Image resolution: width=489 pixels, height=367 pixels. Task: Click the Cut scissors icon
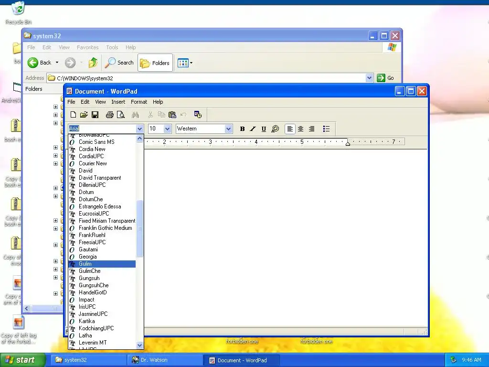pos(150,115)
